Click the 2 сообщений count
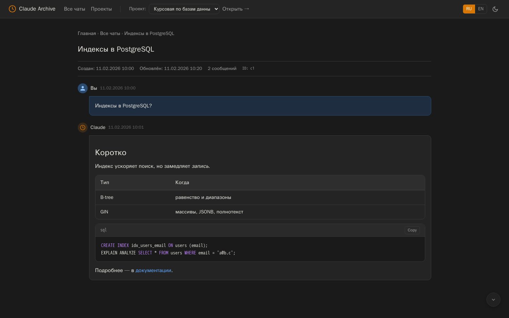 coord(222,69)
